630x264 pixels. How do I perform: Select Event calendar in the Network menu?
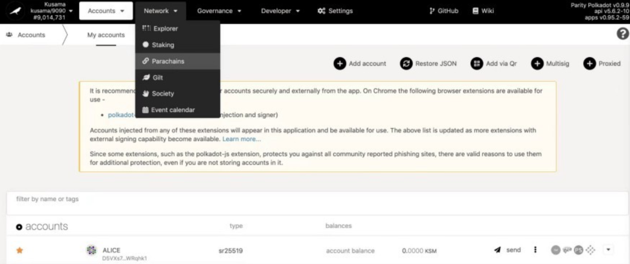(x=178, y=110)
